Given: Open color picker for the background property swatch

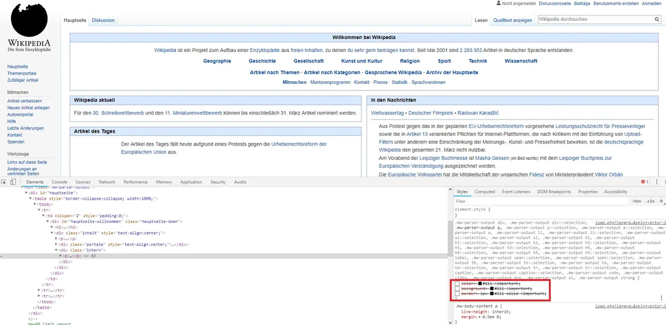Looking at the screenshot, I should click(492, 289).
